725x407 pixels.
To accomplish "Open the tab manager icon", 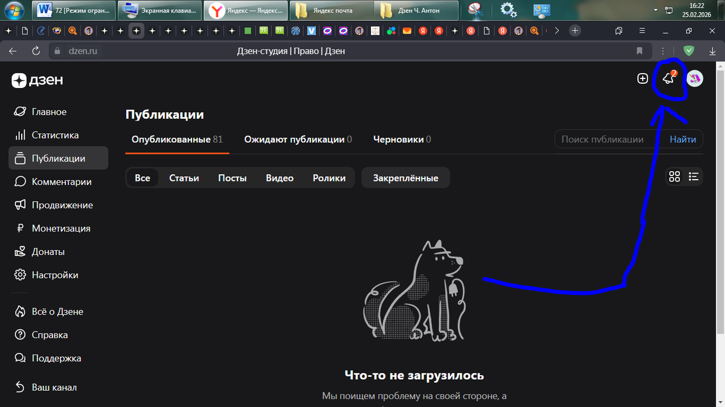I will pyautogui.click(x=619, y=30).
